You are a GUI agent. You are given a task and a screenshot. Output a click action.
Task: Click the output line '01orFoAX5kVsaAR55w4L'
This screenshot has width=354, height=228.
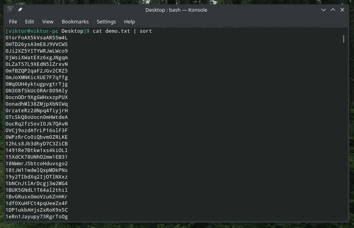[x=37, y=37]
